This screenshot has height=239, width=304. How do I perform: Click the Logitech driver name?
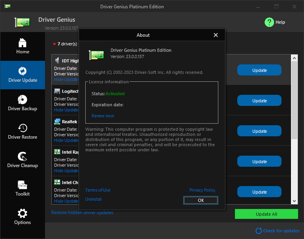coord(70,91)
